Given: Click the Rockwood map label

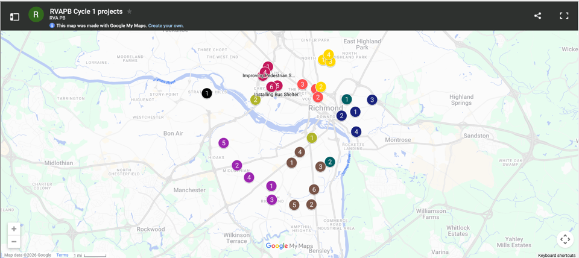Looking at the screenshot, I should (151, 229).
